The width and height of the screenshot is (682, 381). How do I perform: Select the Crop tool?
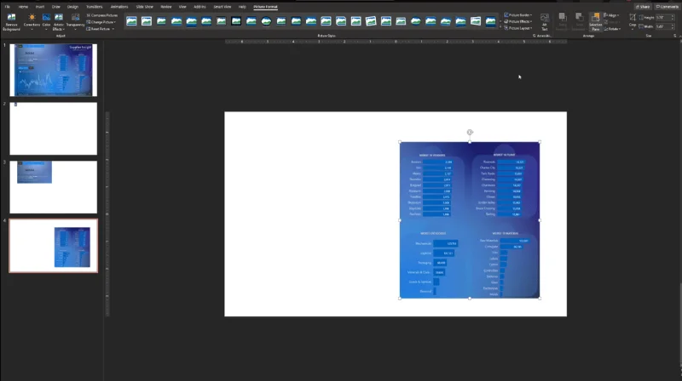pos(633,18)
